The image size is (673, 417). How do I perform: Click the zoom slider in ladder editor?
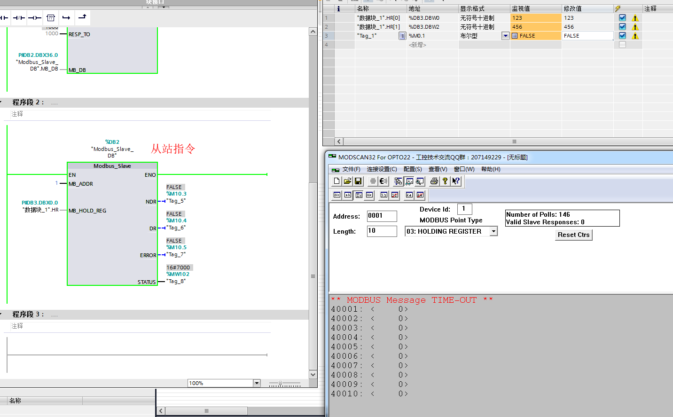pos(281,384)
